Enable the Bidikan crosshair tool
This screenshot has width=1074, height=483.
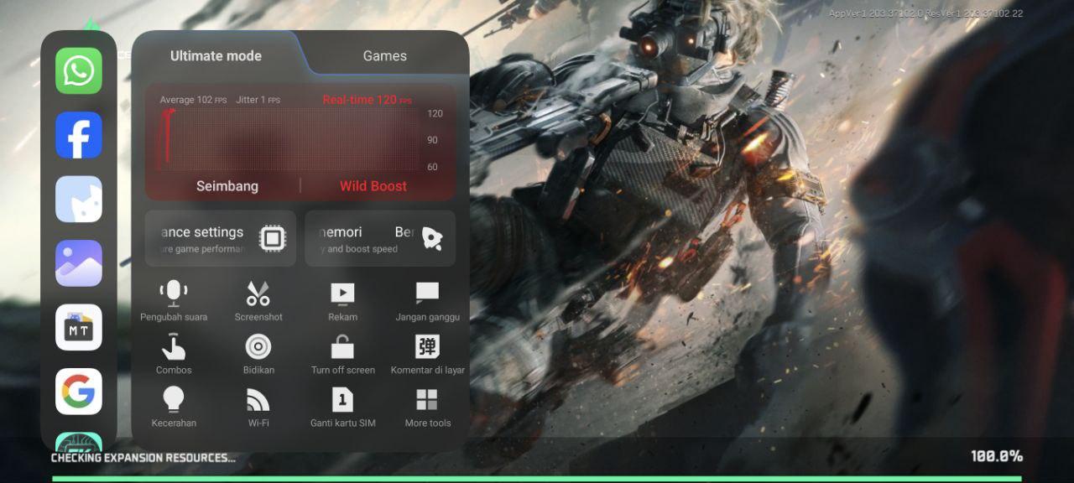point(258,354)
